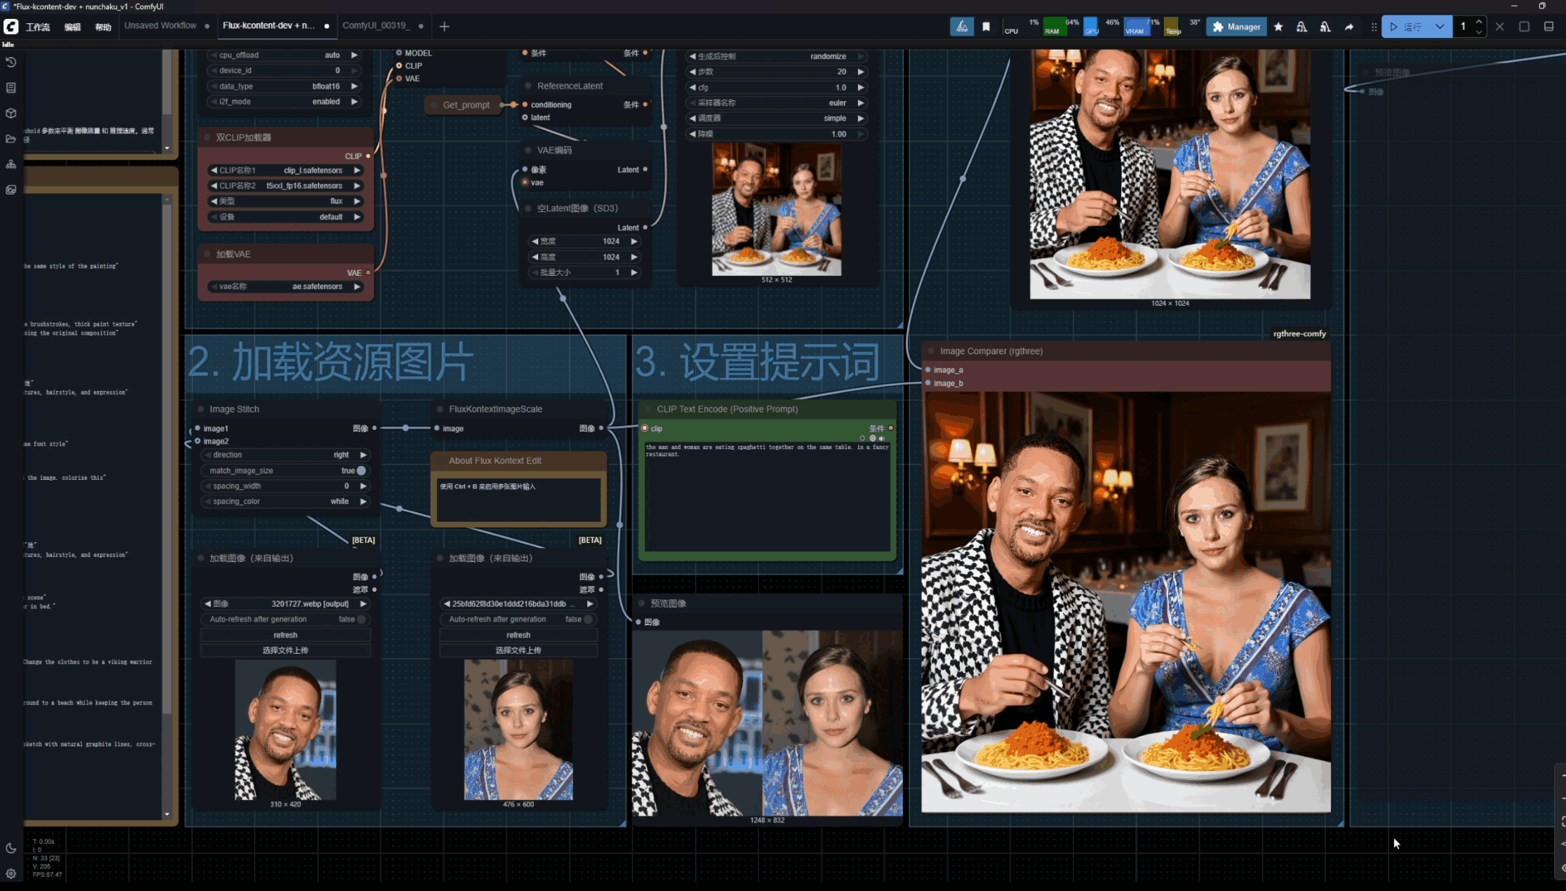Image resolution: width=1566 pixels, height=891 pixels.
Task: Click the bookmark icon in top toolbar
Action: pyautogui.click(x=986, y=27)
